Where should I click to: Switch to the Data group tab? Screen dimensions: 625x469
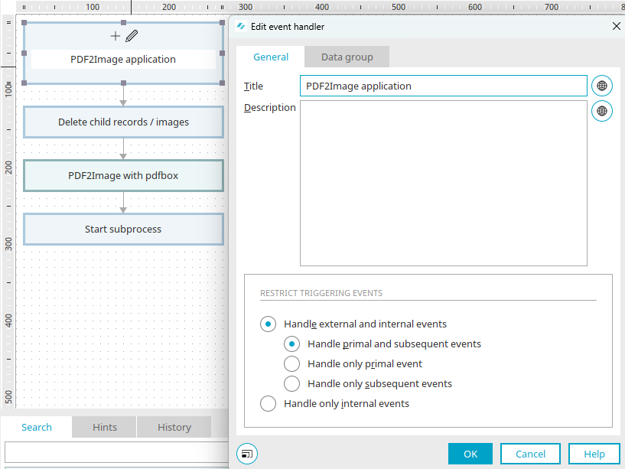tap(347, 57)
